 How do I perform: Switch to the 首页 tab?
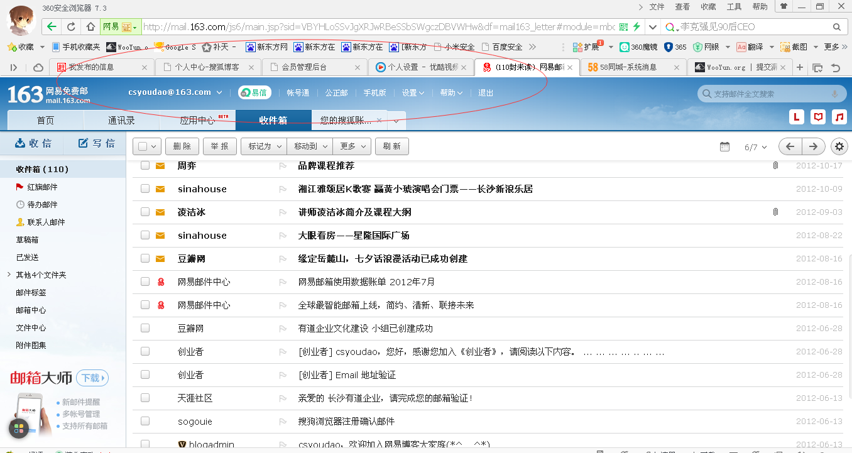pos(45,121)
